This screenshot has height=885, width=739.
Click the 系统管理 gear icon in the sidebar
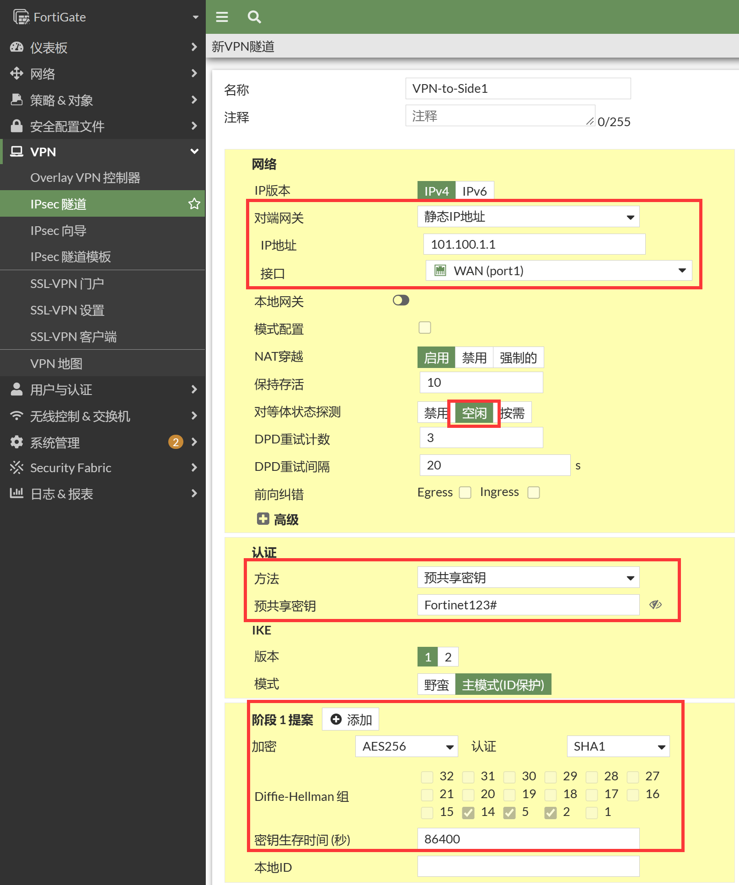coord(16,442)
